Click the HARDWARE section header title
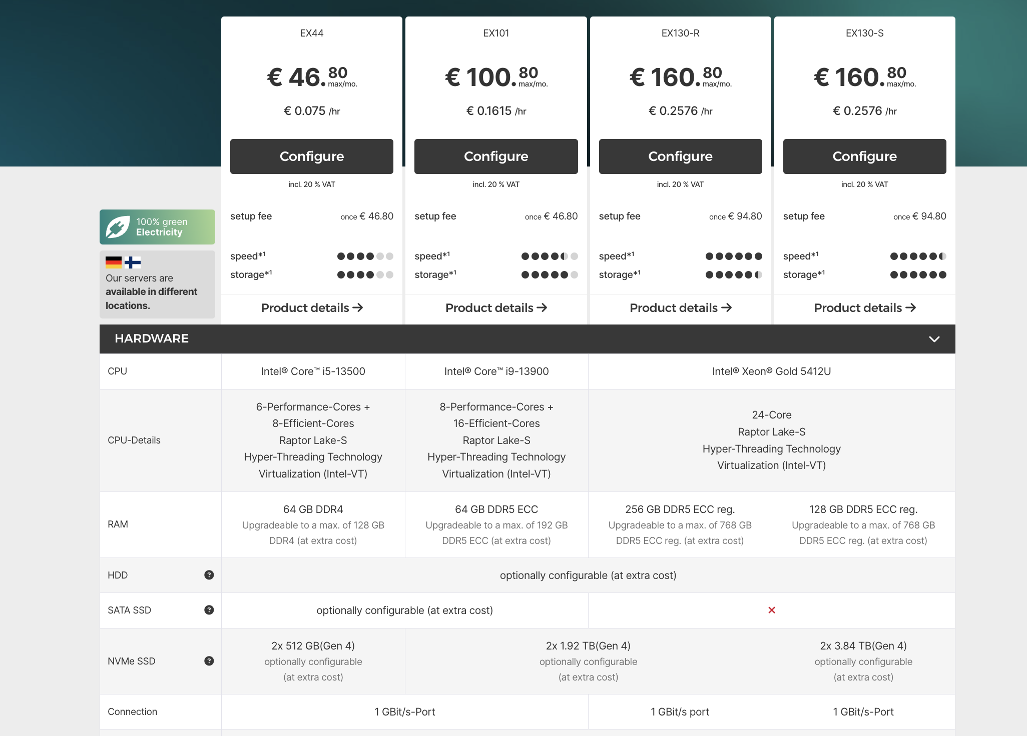1027x736 pixels. [152, 339]
